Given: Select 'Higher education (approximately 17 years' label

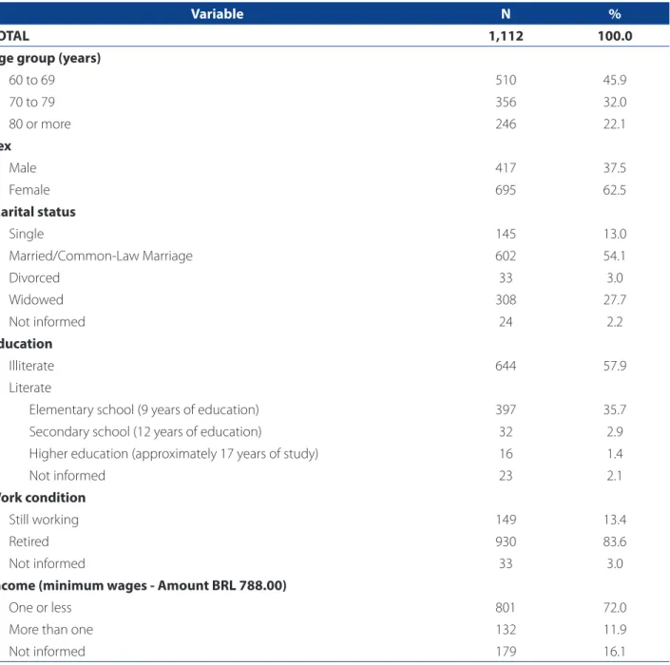Looking at the screenshot, I should click(x=174, y=454).
